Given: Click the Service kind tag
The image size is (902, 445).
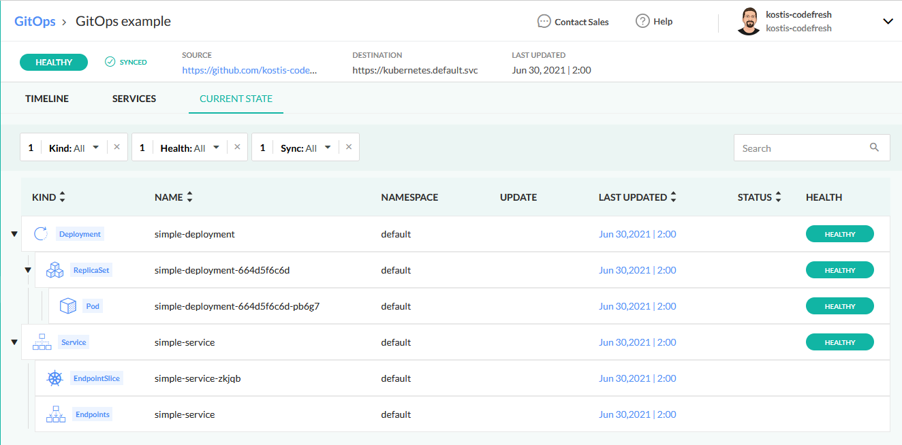Looking at the screenshot, I should tap(74, 342).
